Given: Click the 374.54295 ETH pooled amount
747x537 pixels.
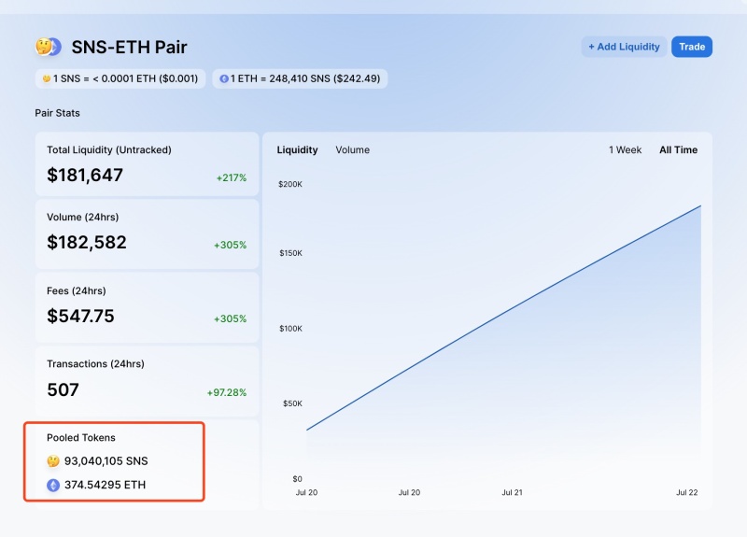Looking at the screenshot, I should 105,485.
